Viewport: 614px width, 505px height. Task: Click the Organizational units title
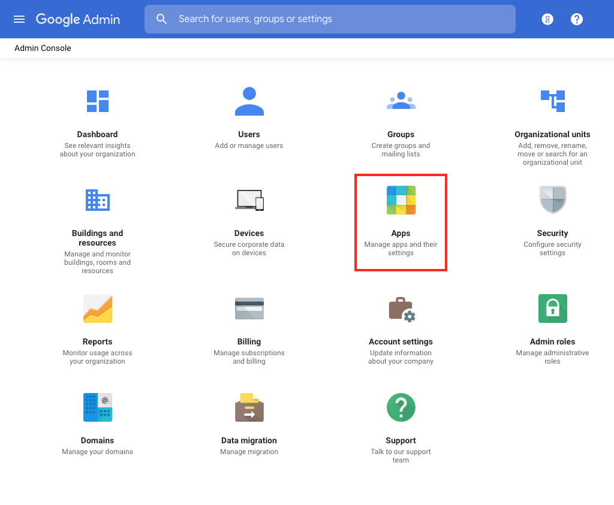[552, 134]
